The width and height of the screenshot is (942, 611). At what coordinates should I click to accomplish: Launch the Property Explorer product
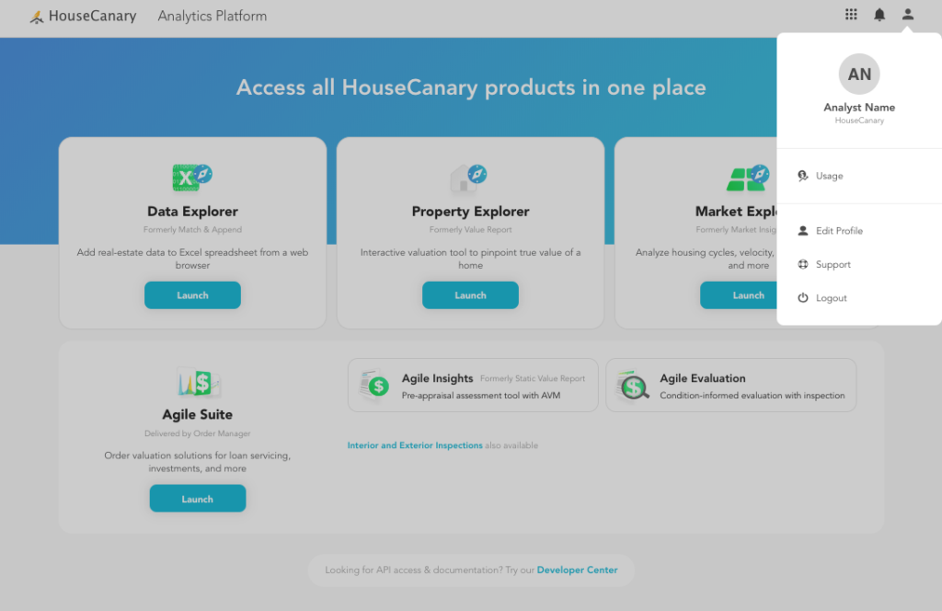tap(470, 294)
